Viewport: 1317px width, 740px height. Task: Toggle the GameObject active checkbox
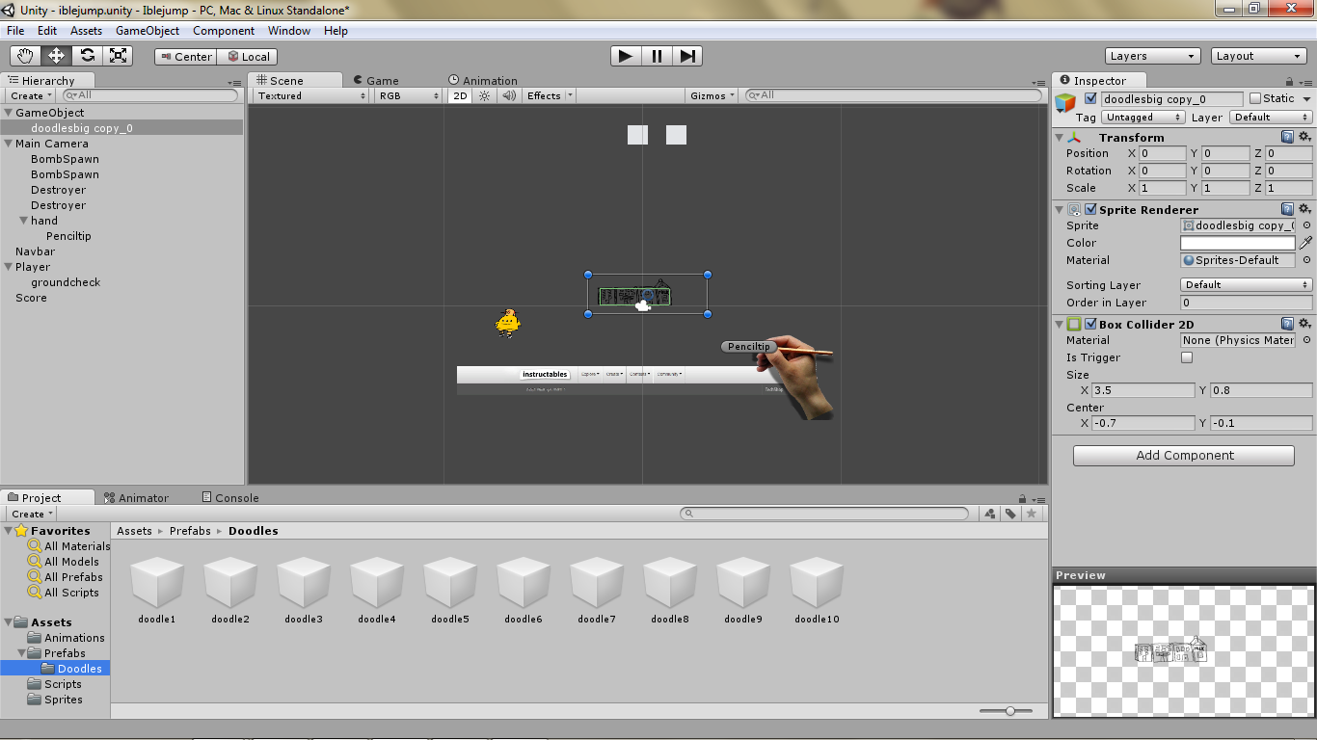tap(1090, 98)
